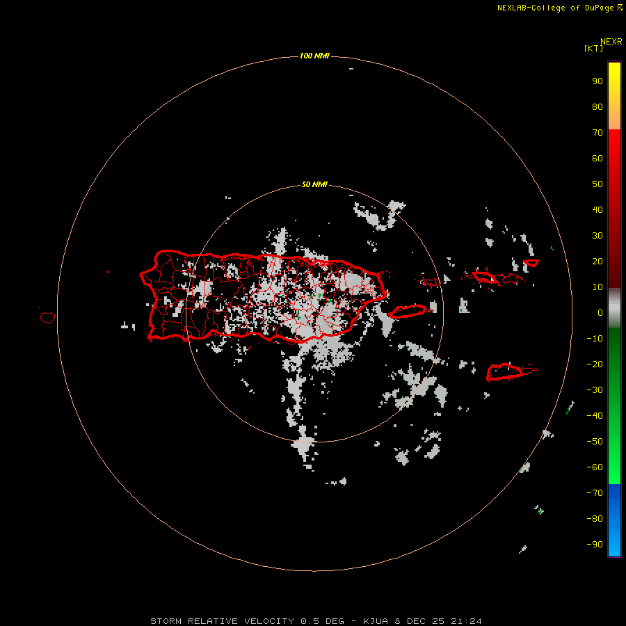This screenshot has width=626, height=626.
Task: Select the 50 NMI range ring label
Action: [x=314, y=184]
